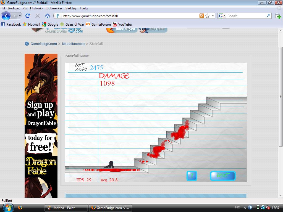Open the Fil menu
Screen dimensions: 283x212
3,8
